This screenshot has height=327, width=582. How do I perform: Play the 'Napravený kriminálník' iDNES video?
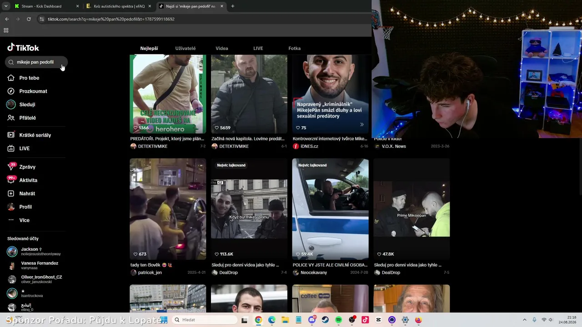330,94
